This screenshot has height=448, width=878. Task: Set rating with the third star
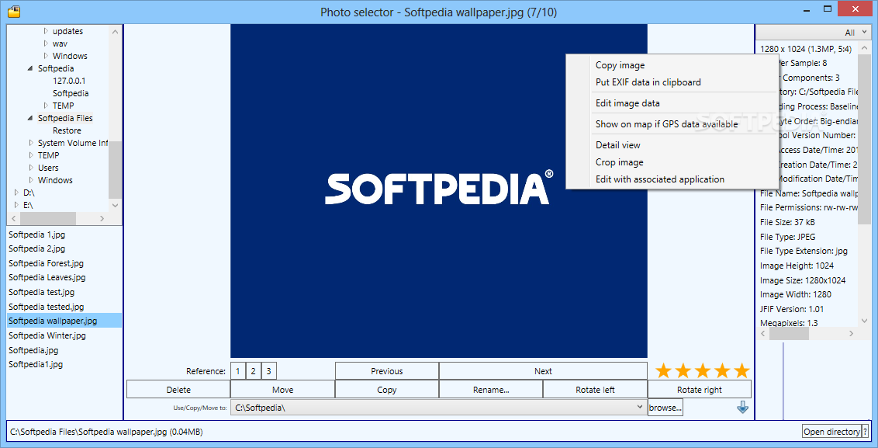702,370
